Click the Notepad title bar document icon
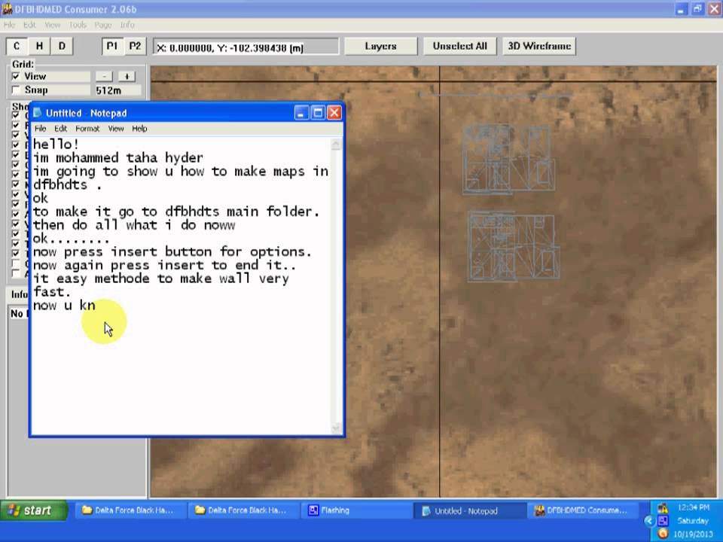This screenshot has height=542, width=723. (x=38, y=113)
